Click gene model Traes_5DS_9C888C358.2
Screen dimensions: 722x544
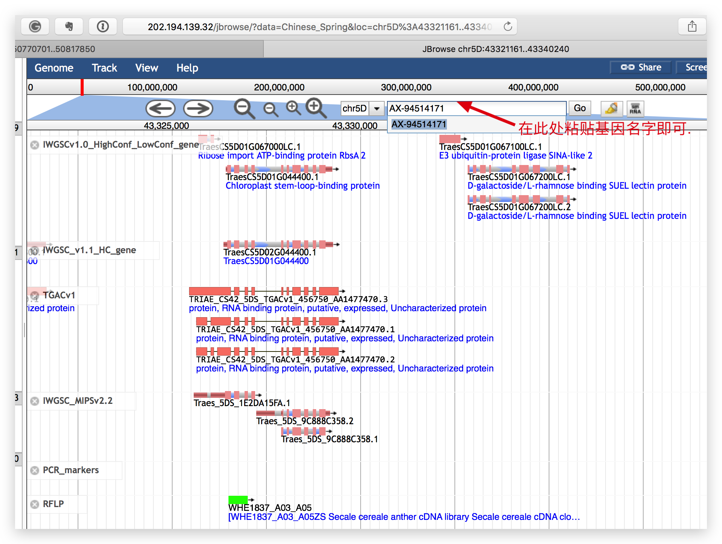(x=305, y=421)
